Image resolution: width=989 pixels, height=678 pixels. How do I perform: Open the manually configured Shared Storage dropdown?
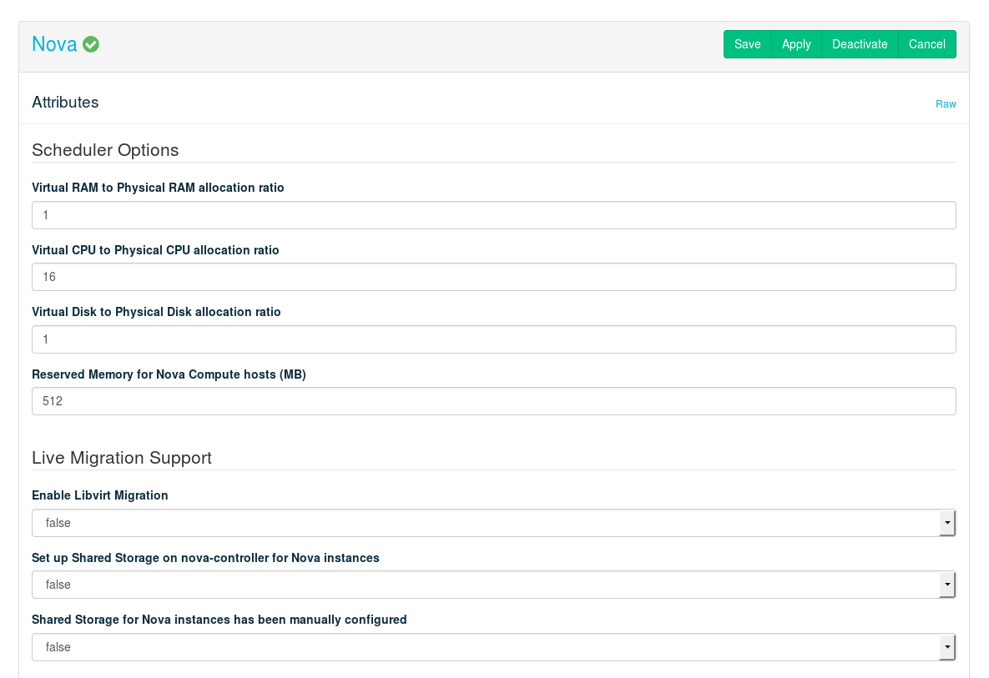click(493, 647)
